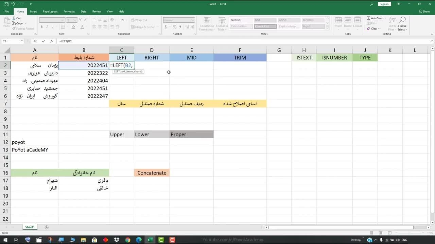
Task: Open the Formulas ribbon tab
Action: [69, 12]
